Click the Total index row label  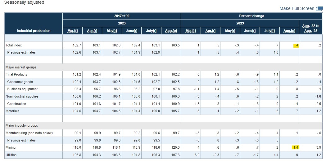point(14,46)
